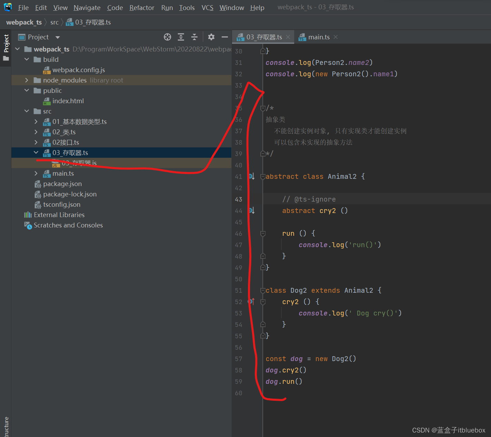This screenshot has height=437, width=491.
Task: Close the main.ts editor tab
Action: coord(336,37)
